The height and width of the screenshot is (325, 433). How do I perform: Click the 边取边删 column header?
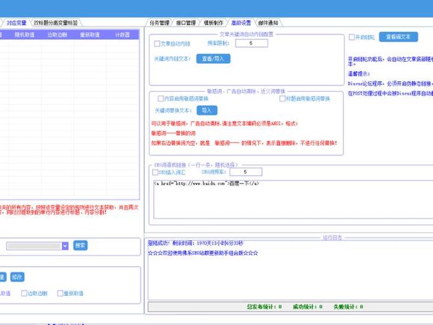pyautogui.click(x=57, y=35)
